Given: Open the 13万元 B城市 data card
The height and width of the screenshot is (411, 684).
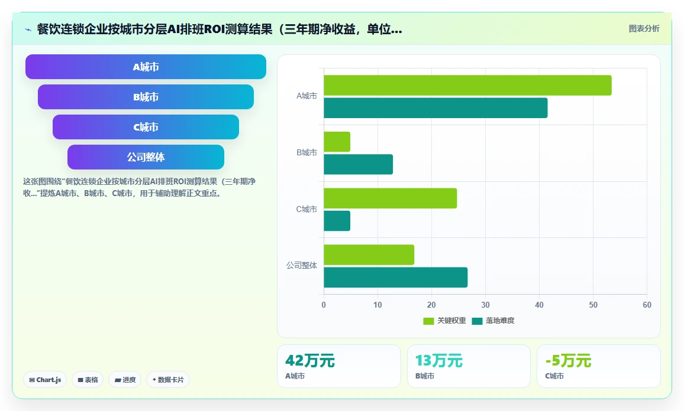Looking at the screenshot, I should [x=469, y=366].
